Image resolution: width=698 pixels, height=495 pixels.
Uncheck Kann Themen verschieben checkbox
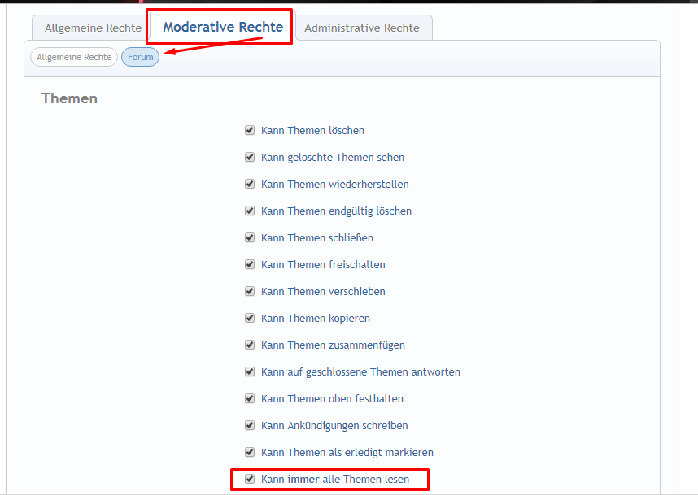click(x=250, y=291)
